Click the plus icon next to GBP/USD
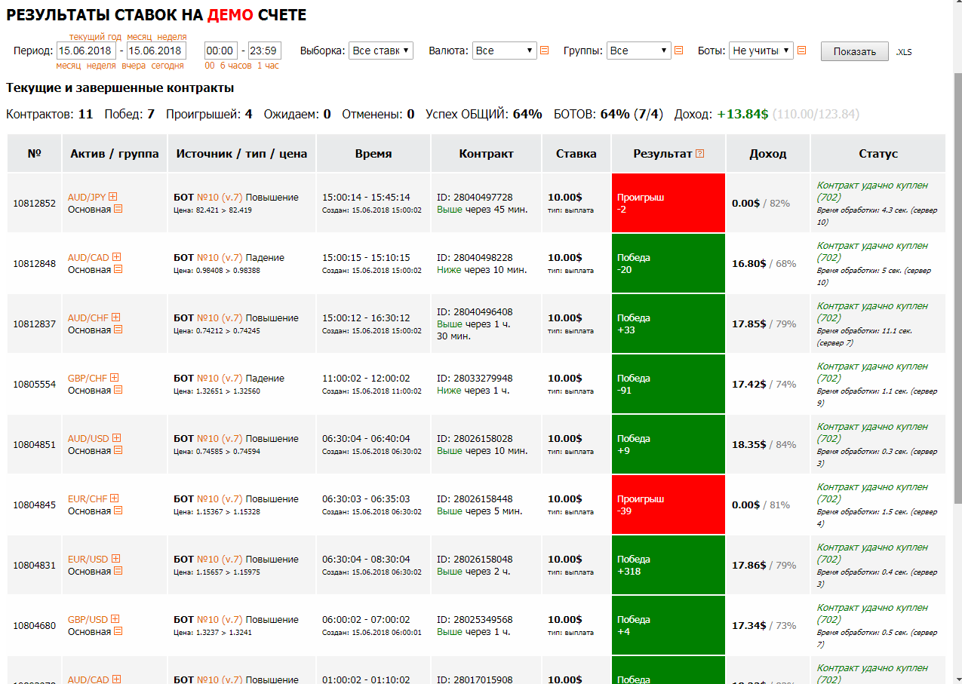The width and height of the screenshot is (962, 684). click(x=115, y=619)
